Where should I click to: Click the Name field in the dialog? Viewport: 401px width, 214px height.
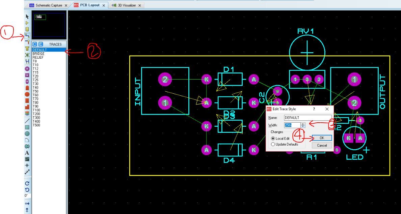click(308, 118)
